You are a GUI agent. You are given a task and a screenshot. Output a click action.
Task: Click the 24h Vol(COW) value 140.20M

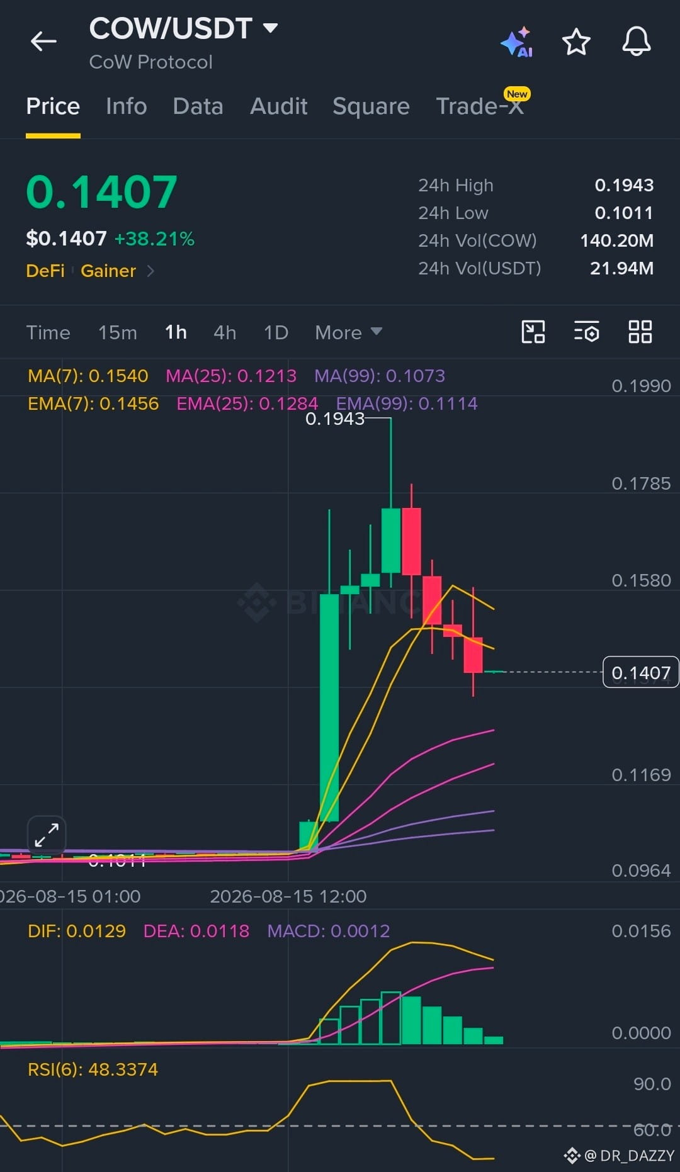(x=616, y=240)
